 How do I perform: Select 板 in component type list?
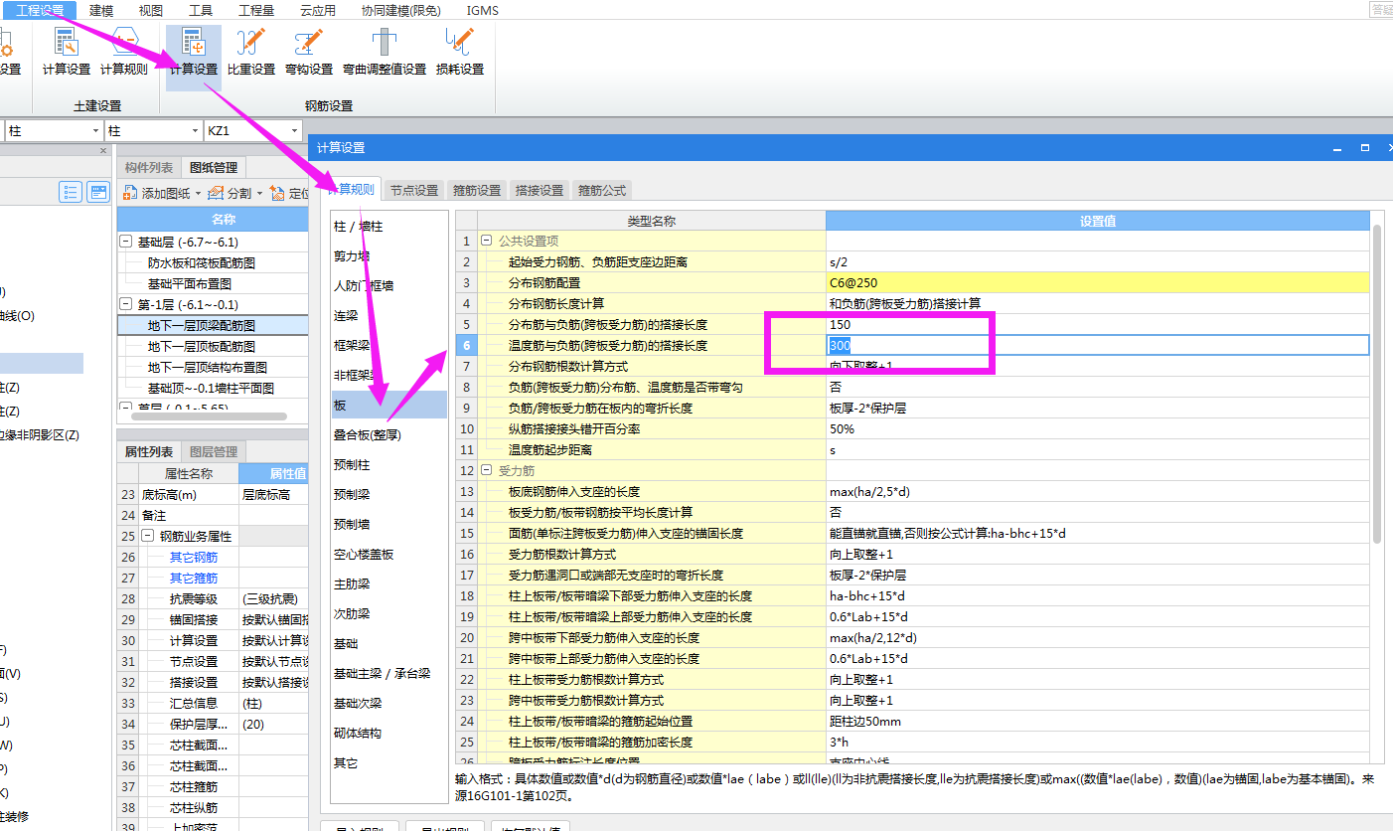(x=389, y=405)
